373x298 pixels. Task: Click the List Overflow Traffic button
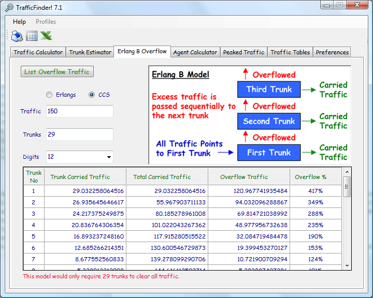[x=57, y=71]
